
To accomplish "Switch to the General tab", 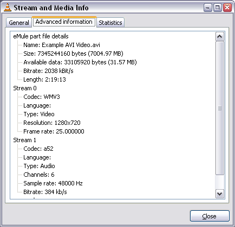I will coord(19,23).
